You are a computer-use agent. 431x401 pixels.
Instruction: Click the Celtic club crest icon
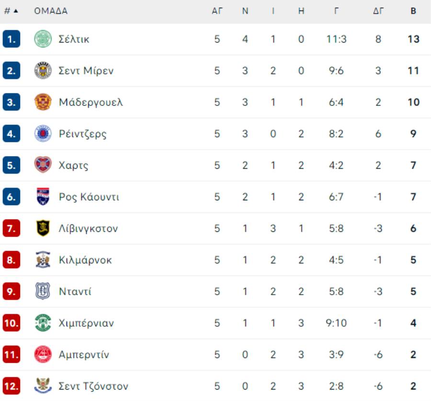(x=43, y=39)
